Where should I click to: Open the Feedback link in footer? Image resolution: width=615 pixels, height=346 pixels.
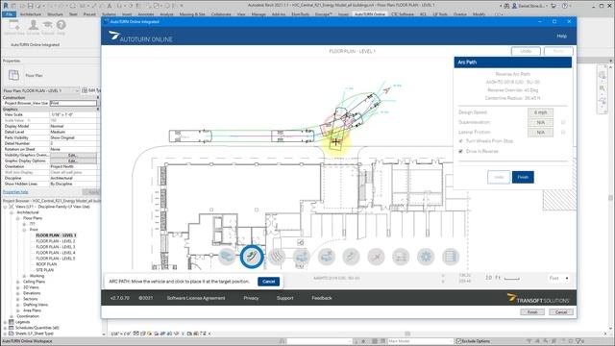tap(322, 298)
